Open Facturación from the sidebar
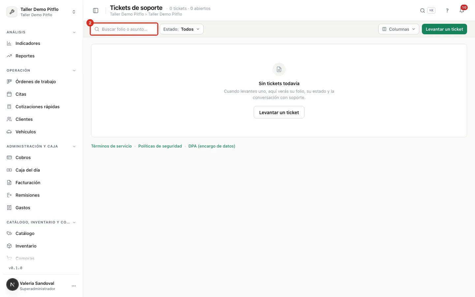475x297 pixels. coord(28,182)
